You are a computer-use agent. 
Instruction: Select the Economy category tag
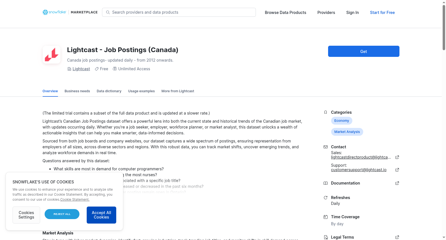point(341,121)
